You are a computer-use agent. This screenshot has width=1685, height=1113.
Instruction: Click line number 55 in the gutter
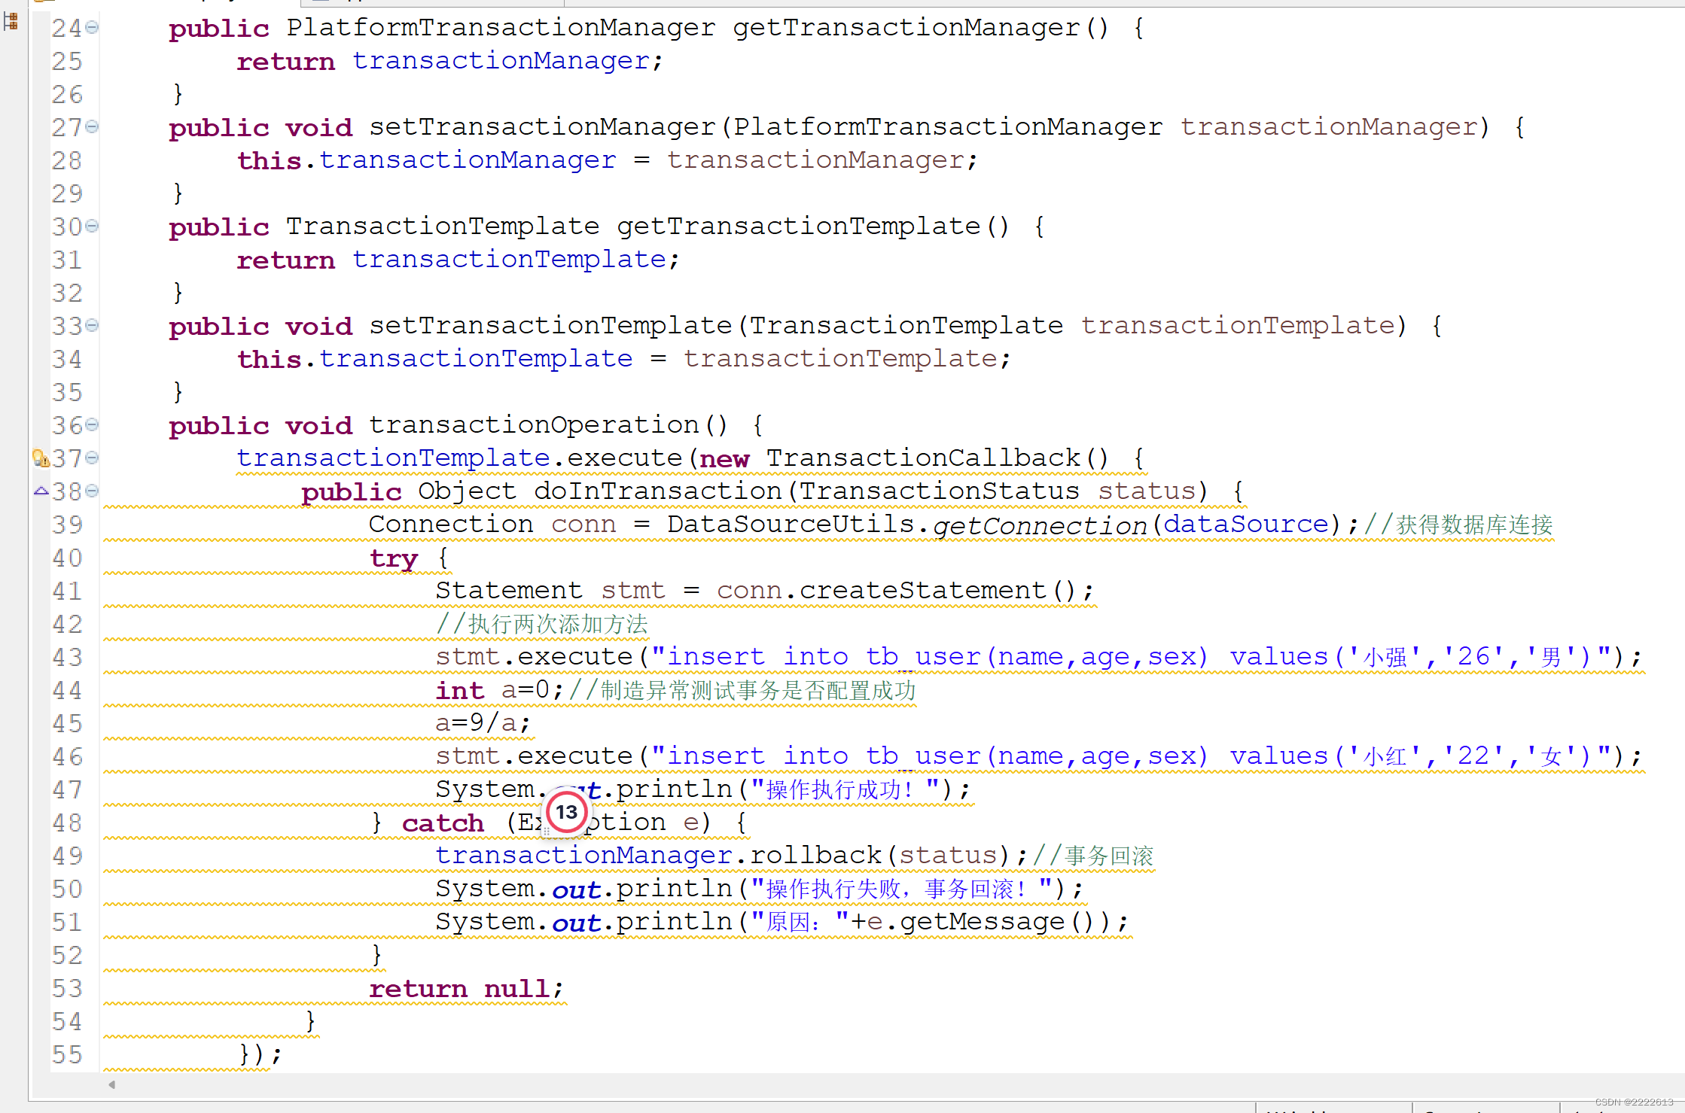tap(67, 1054)
